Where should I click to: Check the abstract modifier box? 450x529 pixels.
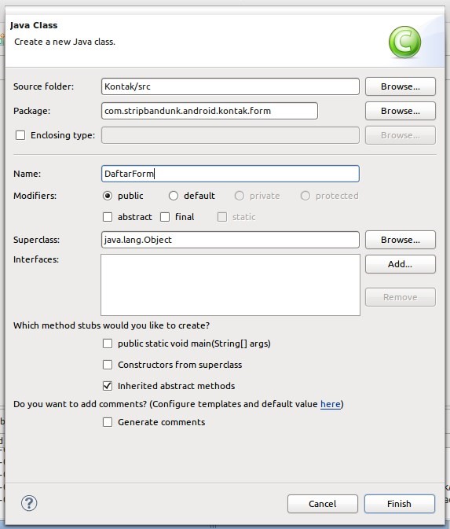tap(108, 217)
